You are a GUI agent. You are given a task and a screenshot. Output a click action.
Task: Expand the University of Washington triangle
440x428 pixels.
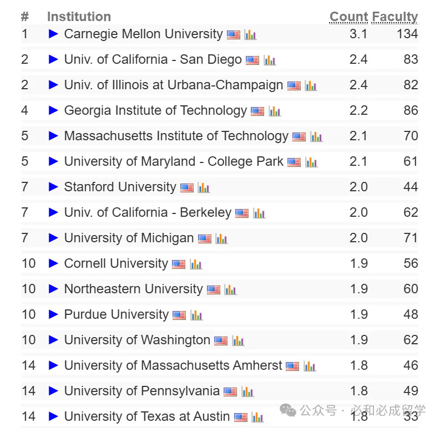(53, 340)
